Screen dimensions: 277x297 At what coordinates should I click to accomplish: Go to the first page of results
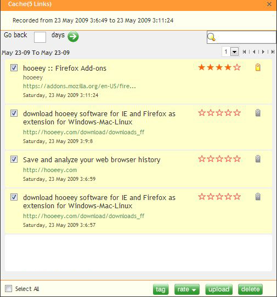coord(245,52)
